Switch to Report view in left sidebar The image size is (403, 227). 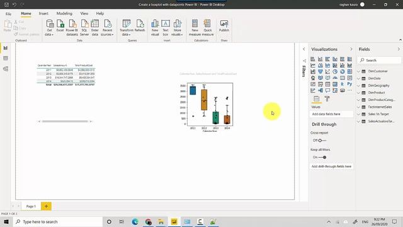[x=6, y=48]
